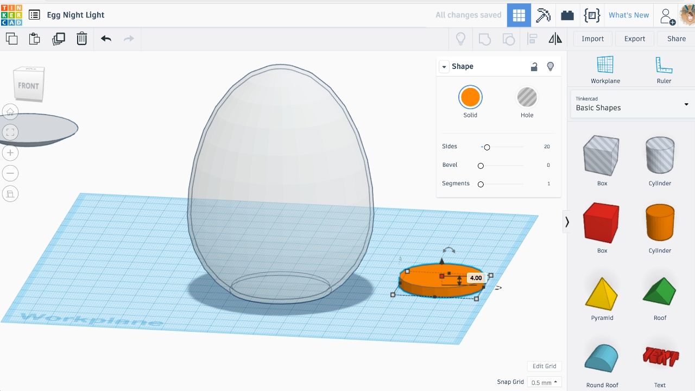The image size is (695, 391).
Task: Zoom in with the plus icon
Action: click(x=10, y=153)
